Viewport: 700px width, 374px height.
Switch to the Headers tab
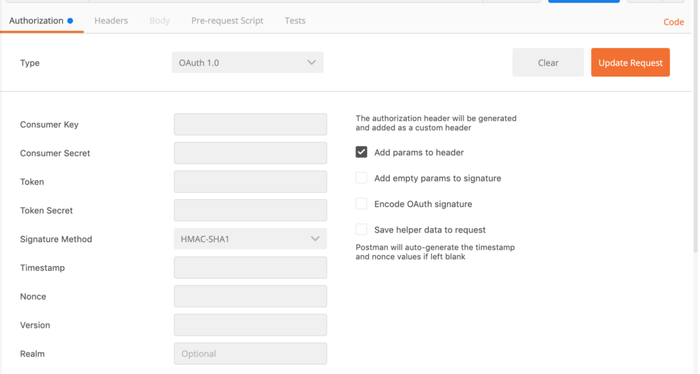[111, 21]
